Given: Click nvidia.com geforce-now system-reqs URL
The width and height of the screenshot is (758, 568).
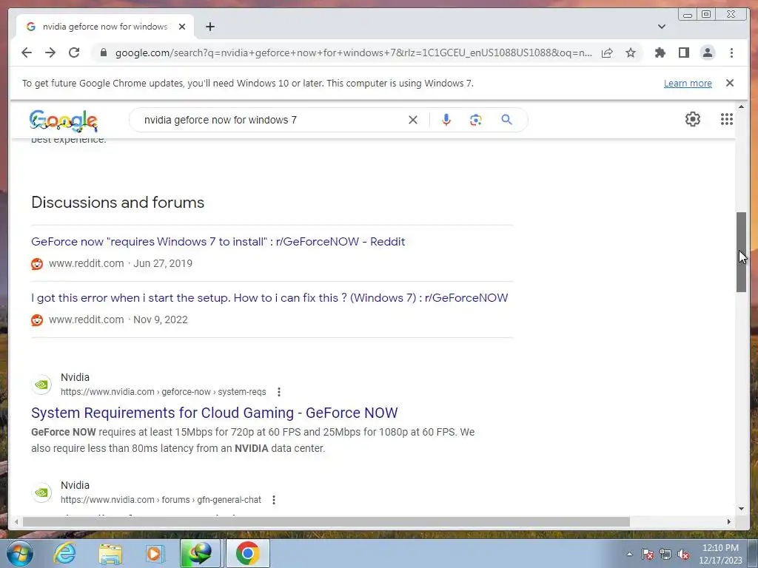Looking at the screenshot, I should point(164,392).
